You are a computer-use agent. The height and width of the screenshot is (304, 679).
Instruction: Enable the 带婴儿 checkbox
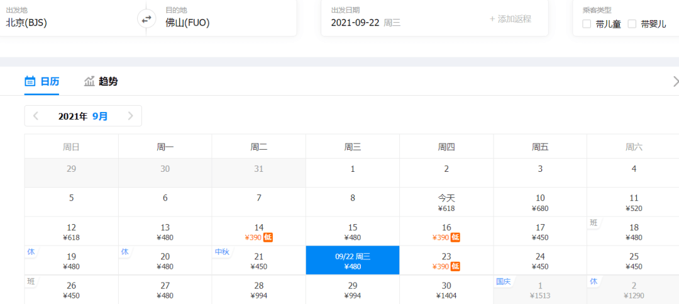pos(632,24)
